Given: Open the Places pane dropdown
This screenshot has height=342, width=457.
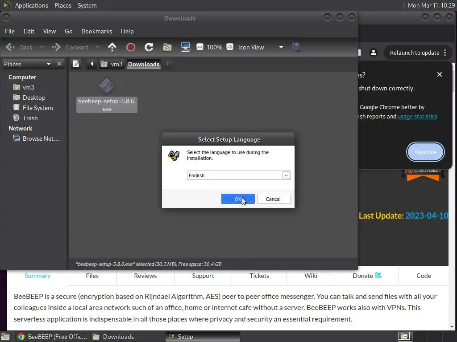Looking at the screenshot, I should pyautogui.click(x=27, y=64).
